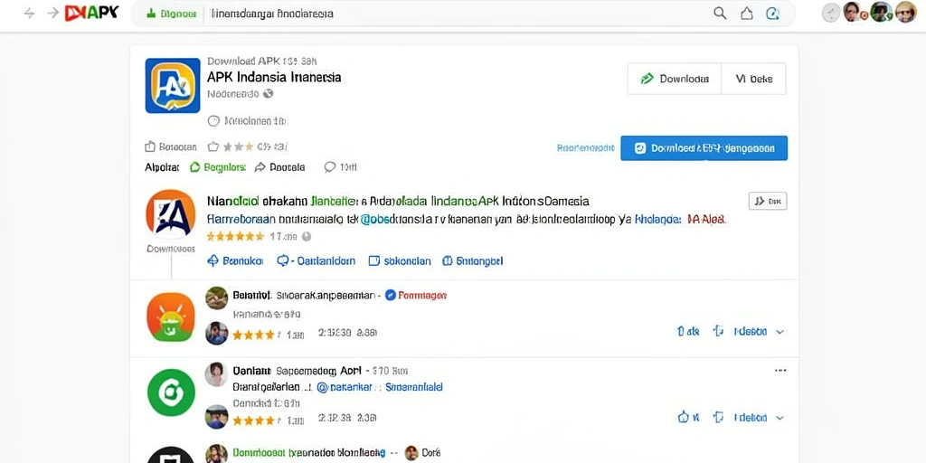Click the forward arrow in browser bar

[53, 13]
